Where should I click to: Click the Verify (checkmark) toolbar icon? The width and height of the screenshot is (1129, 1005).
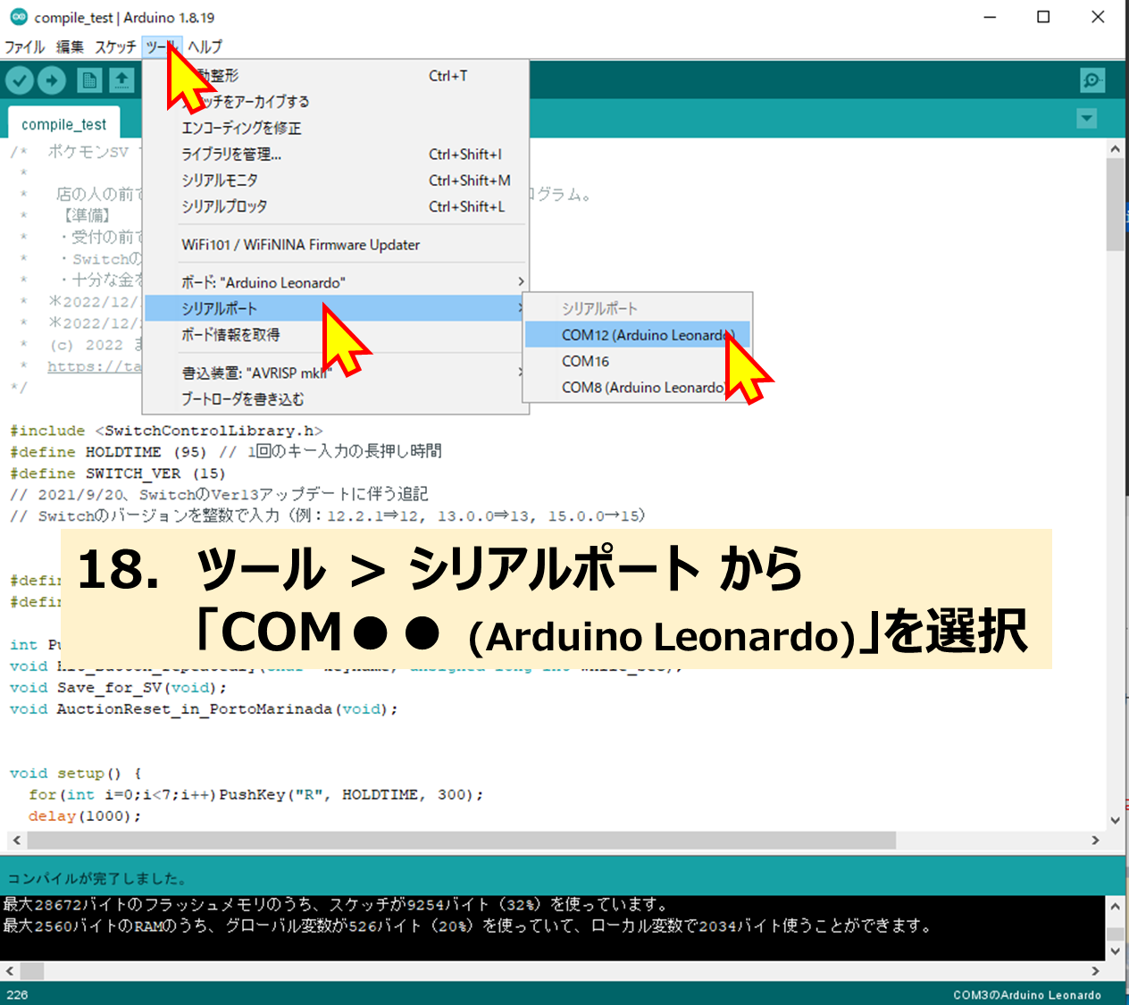pyautogui.click(x=20, y=80)
